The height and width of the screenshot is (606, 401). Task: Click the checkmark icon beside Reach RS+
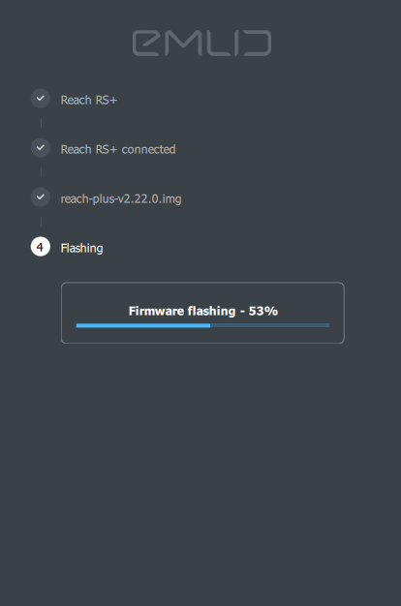41,99
